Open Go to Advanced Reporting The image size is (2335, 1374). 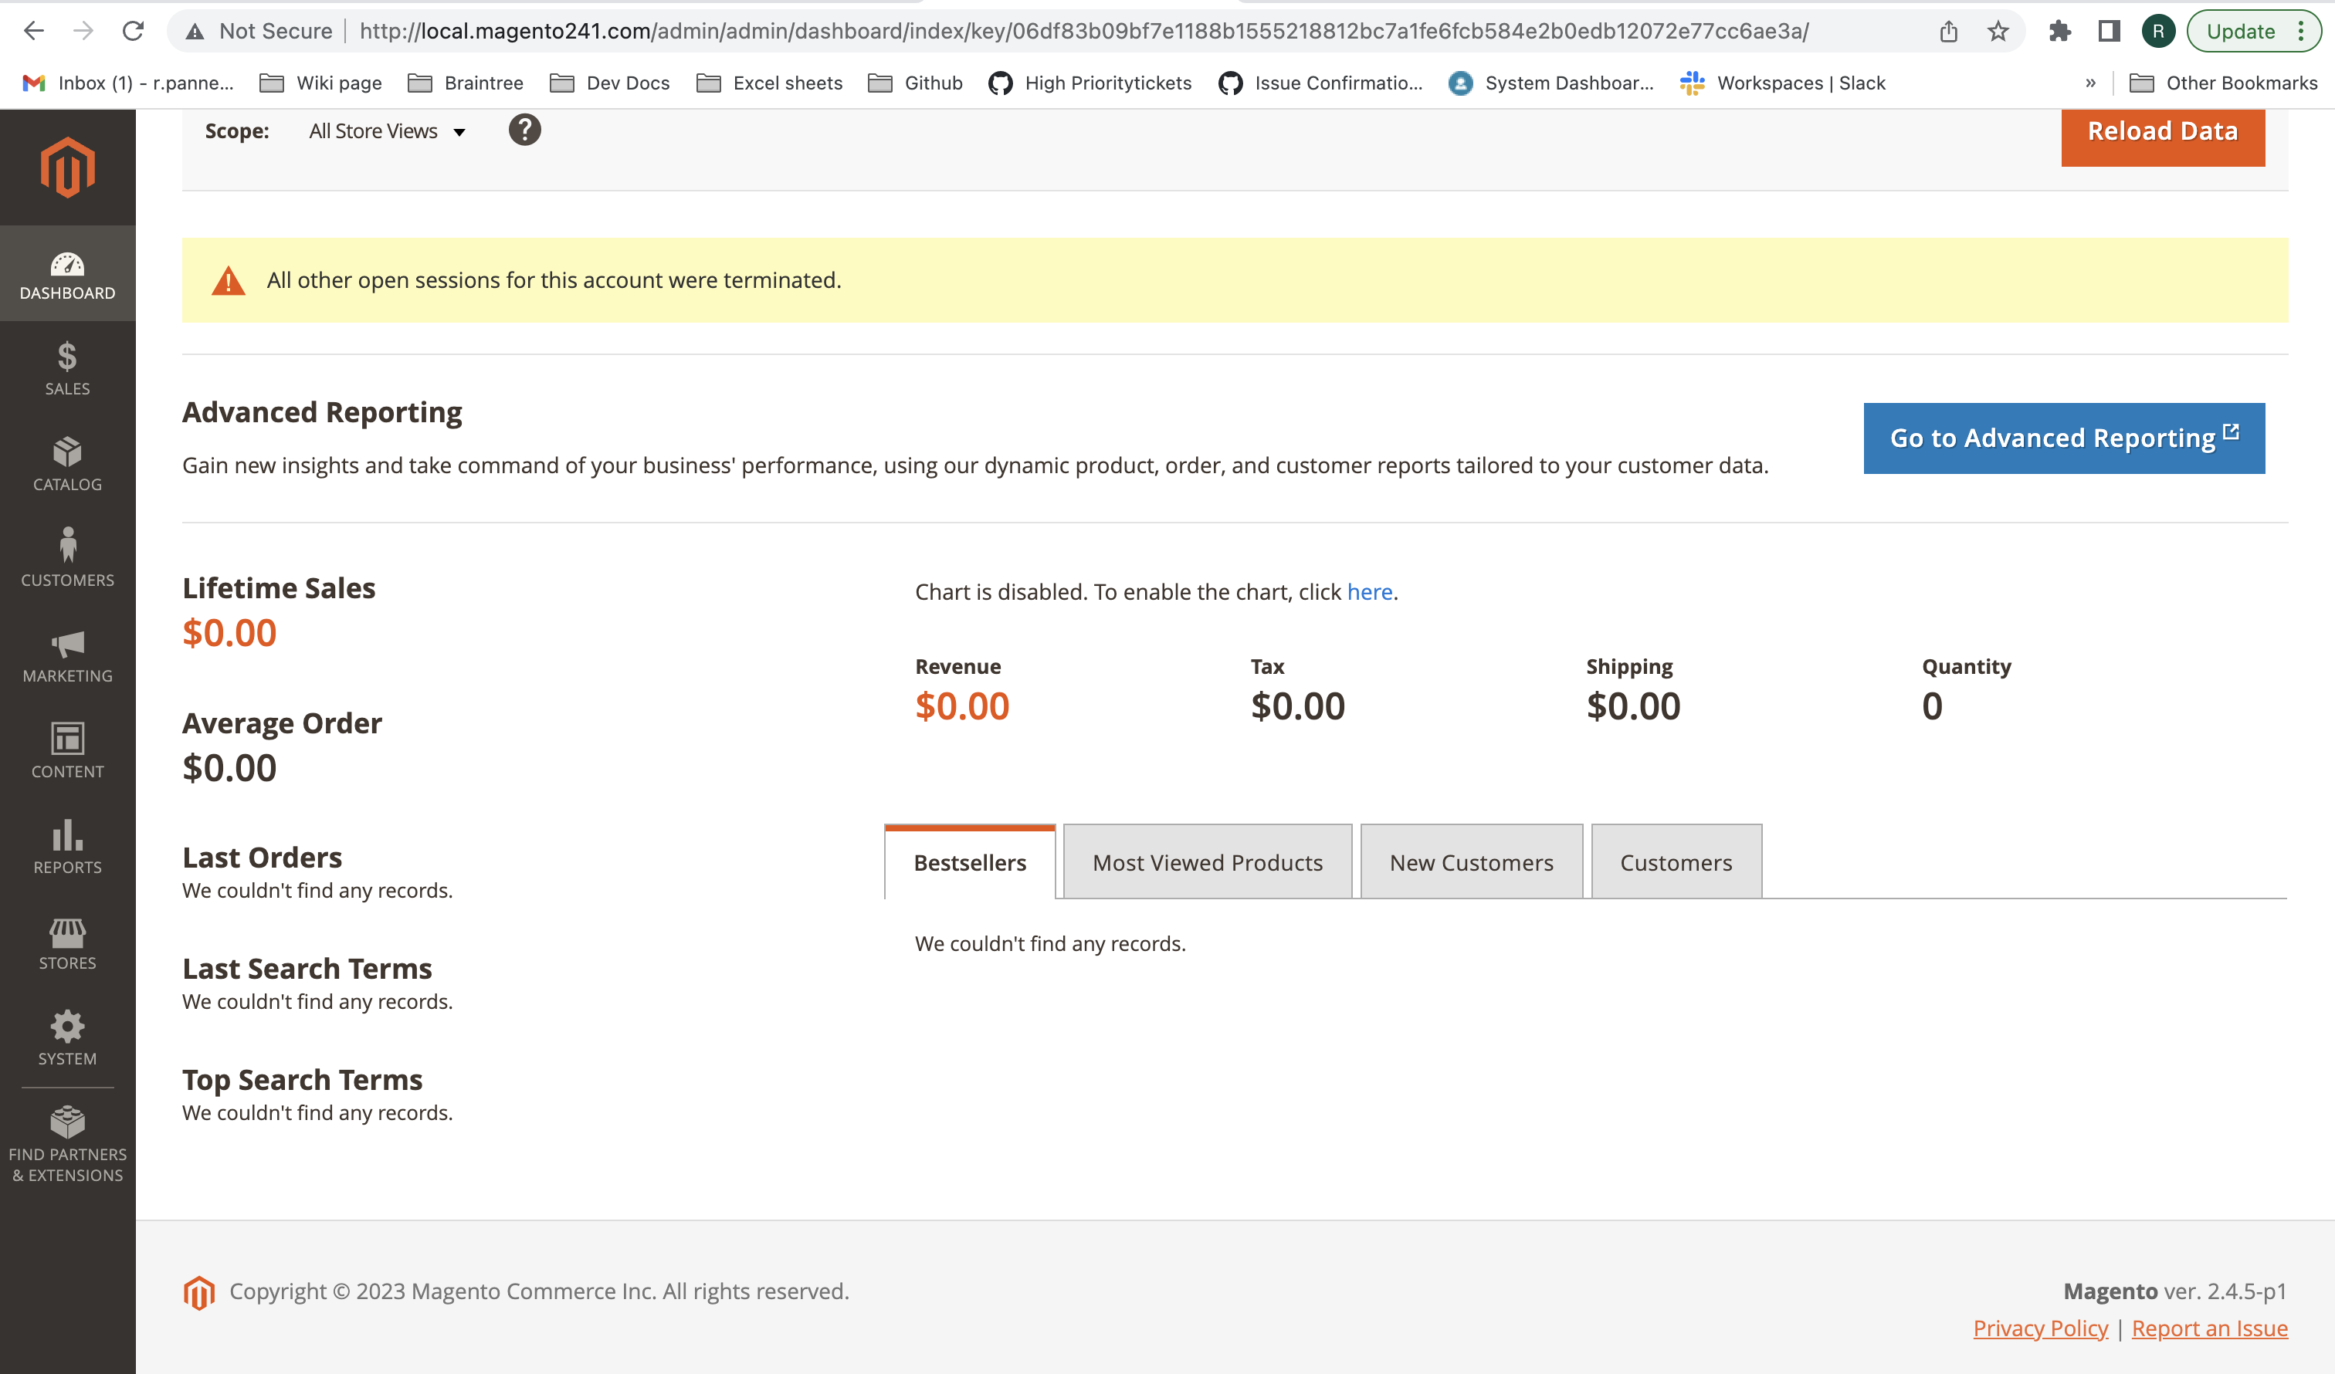[x=2062, y=438]
